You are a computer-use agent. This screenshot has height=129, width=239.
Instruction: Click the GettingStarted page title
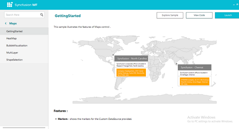point(68,16)
